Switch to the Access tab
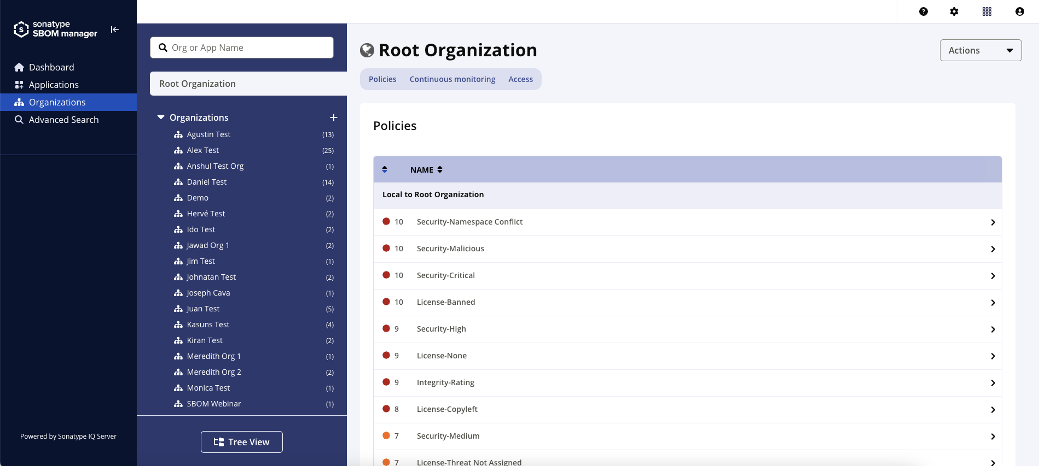The image size is (1039, 466). pos(520,79)
